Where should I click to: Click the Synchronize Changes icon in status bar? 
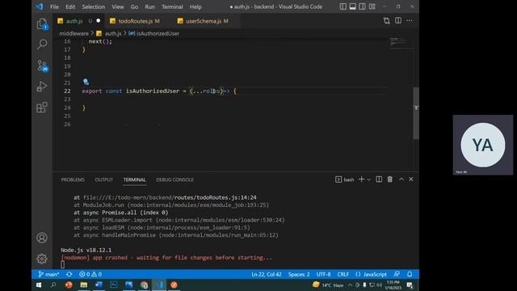[x=69, y=274]
